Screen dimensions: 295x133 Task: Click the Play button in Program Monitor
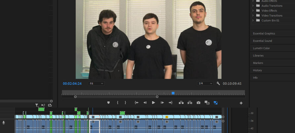coord(153,103)
